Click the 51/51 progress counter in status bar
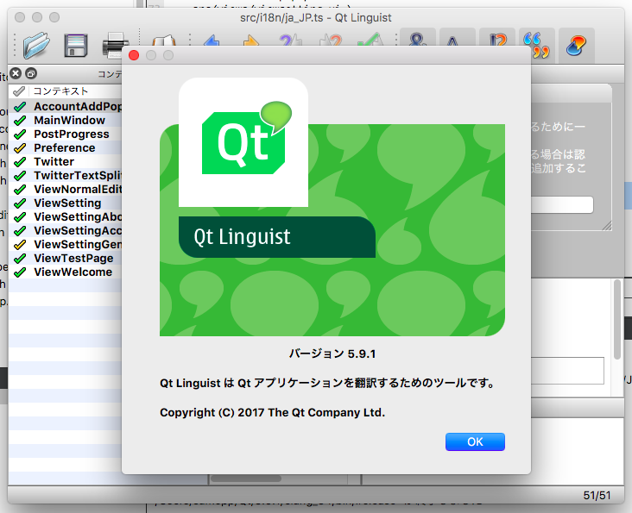 click(x=597, y=495)
